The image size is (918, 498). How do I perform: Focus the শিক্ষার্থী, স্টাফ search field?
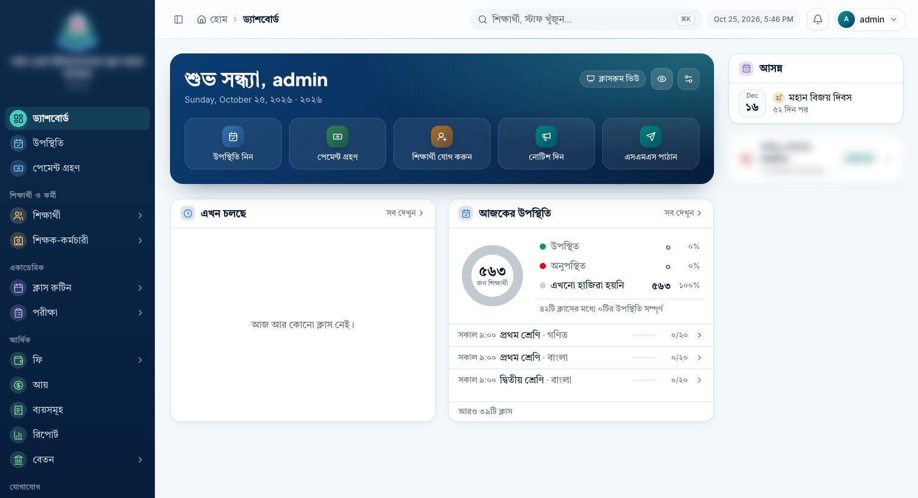[x=586, y=19]
